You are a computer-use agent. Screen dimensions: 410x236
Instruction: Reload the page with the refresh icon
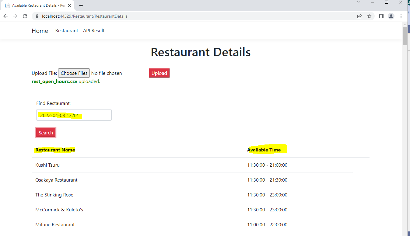pyautogui.click(x=25, y=16)
